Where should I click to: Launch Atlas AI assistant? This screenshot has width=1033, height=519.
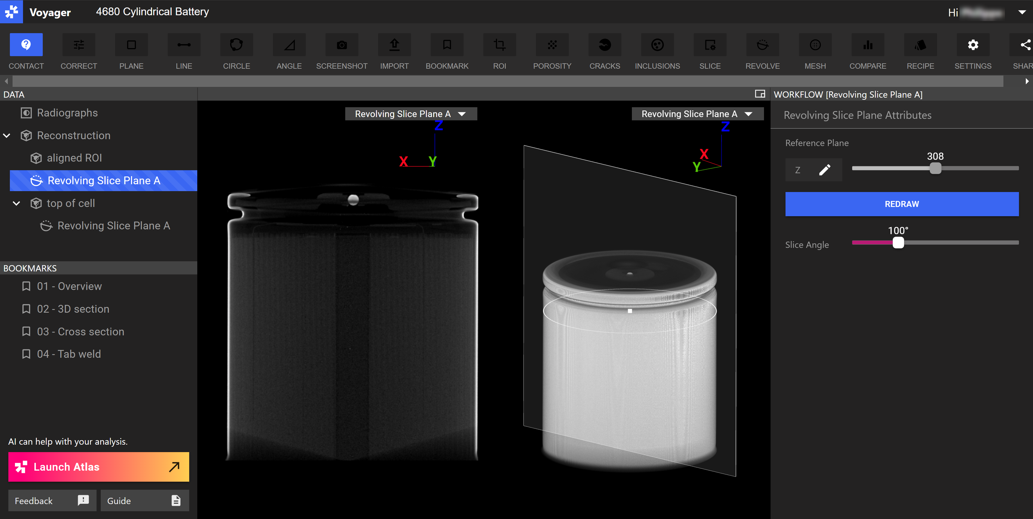(98, 467)
